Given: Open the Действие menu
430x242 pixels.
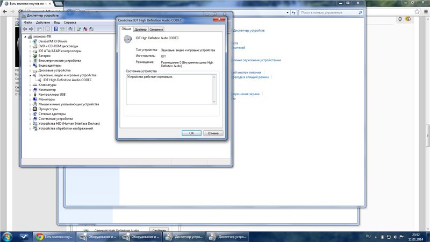Looking at the screenshot, I should point(43,23).
